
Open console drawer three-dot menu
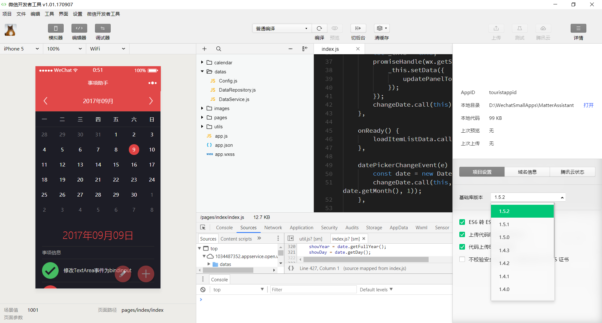point(203,279)
